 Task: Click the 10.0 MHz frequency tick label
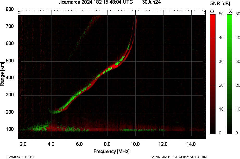click(135, 144)
